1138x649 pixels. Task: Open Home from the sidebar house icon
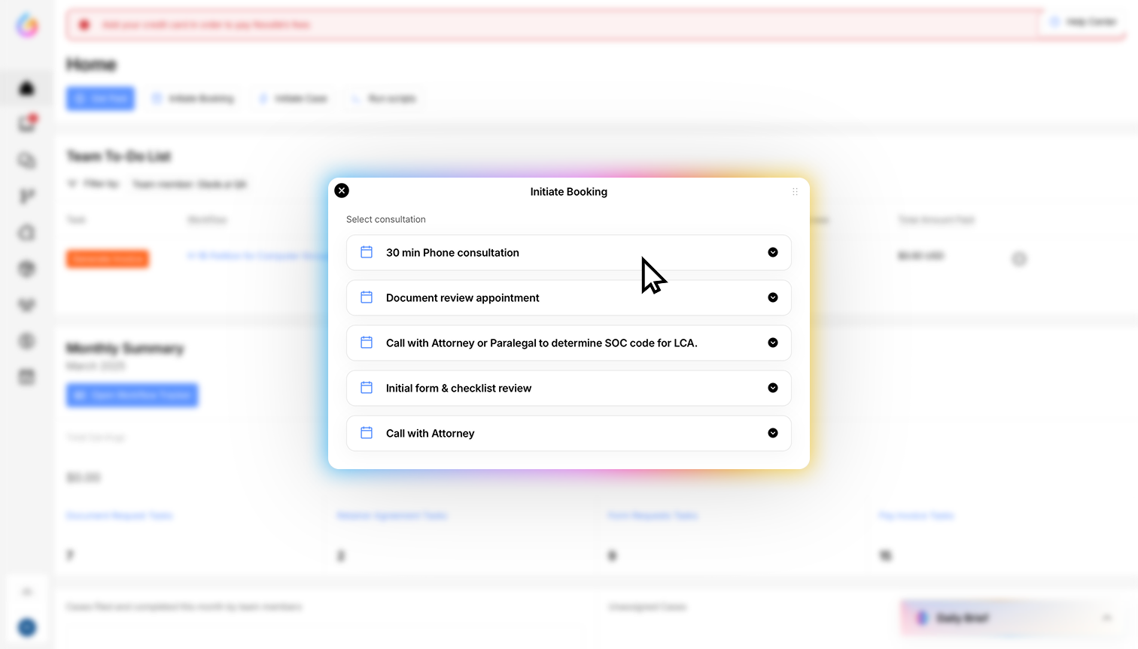(x=27, y=88)
